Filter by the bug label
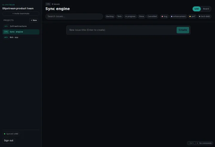 pyautogui.click(x=164, y=16)
